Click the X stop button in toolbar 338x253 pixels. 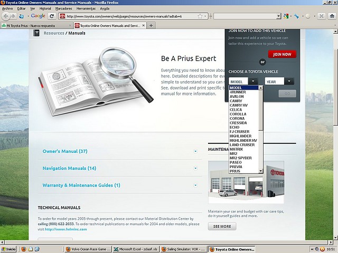(x=321, y=16)
